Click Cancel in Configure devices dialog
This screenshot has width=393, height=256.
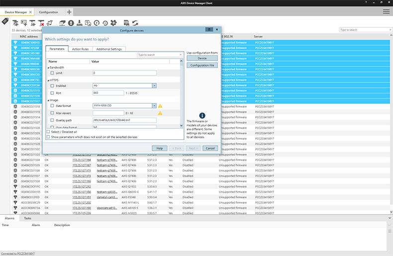[210, 148]
